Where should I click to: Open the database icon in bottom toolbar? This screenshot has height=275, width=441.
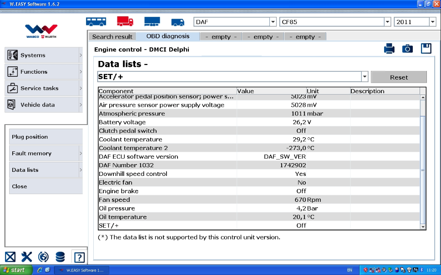(x=60, y=257)
